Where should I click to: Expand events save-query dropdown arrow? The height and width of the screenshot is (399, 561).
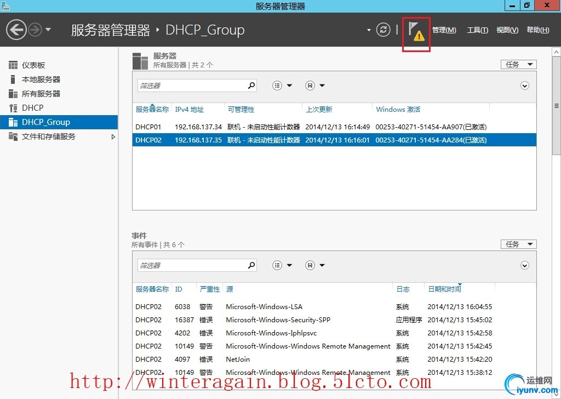click(322, 265)
